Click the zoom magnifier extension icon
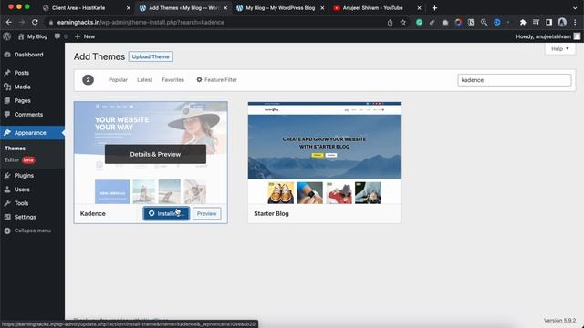Viewport: 584px width, 328px height. pyautogui.click(x=484, y=22)
